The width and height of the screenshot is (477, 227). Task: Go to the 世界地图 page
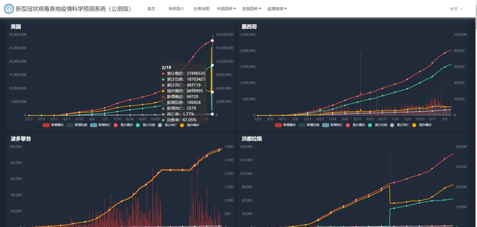(201, 9)
